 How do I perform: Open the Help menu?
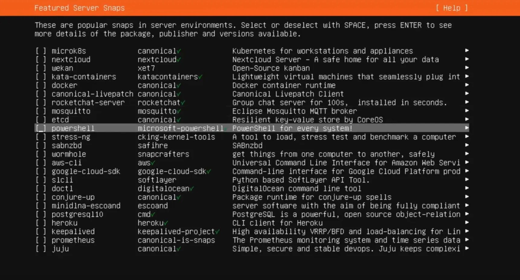451,8
